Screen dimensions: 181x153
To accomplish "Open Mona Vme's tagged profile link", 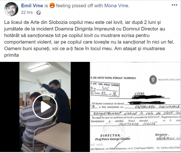I will point(116,6).
